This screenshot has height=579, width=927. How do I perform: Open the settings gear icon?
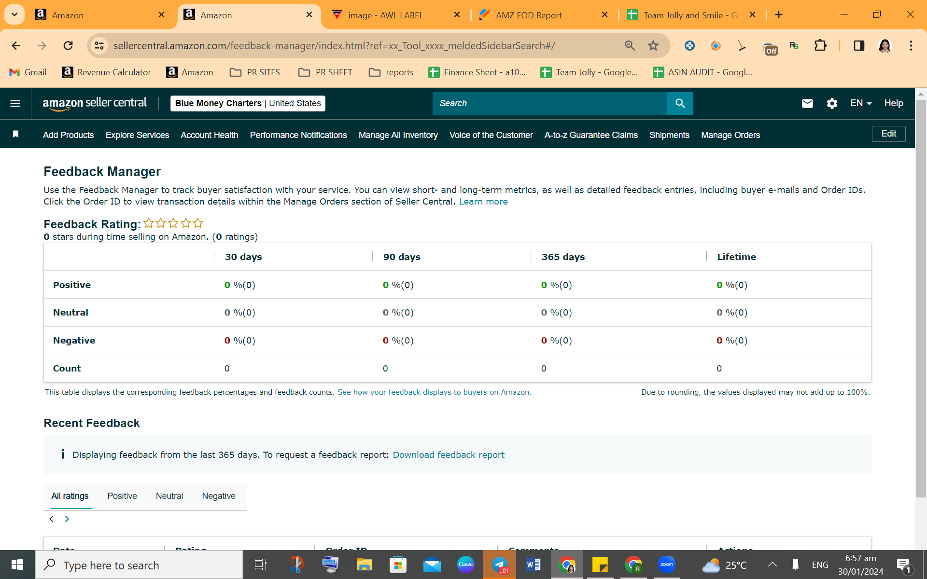pyautogui.click(x=831, y=103)
